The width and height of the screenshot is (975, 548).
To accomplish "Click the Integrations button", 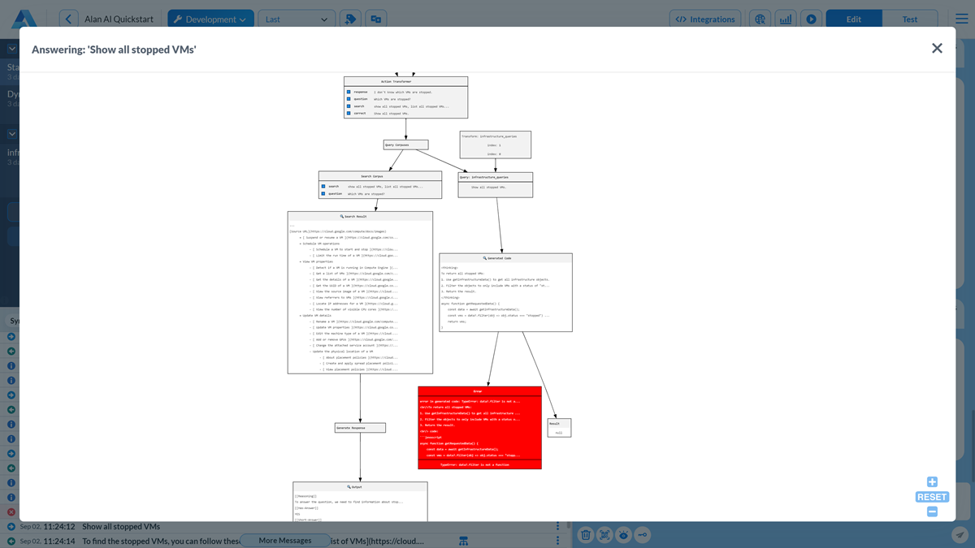I will (704, 18).
